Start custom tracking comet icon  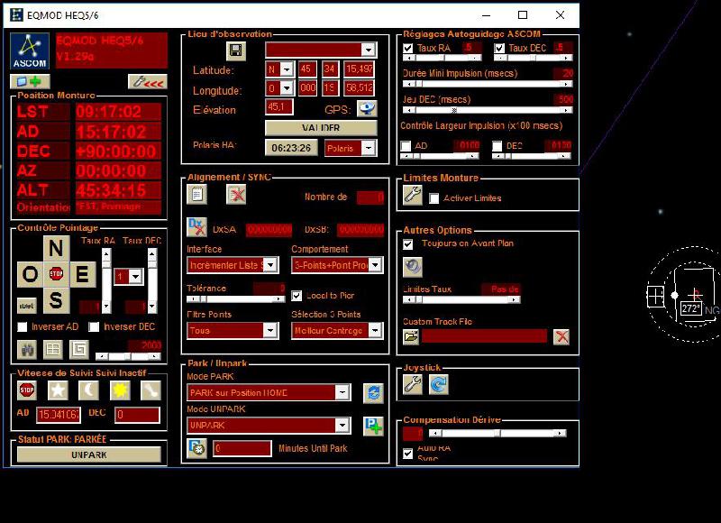tap(151, 390)
